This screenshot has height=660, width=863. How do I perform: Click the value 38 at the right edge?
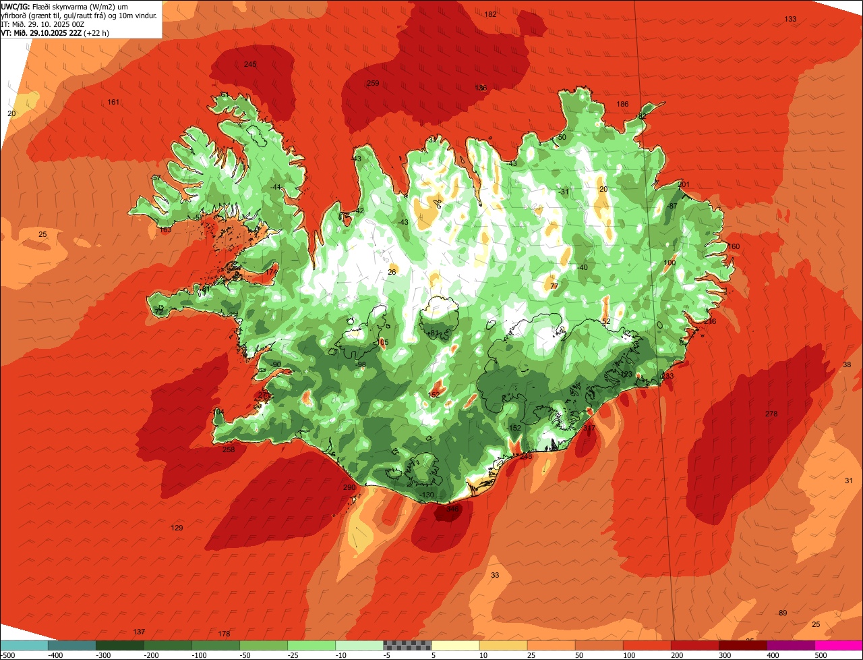coord(847,364)
